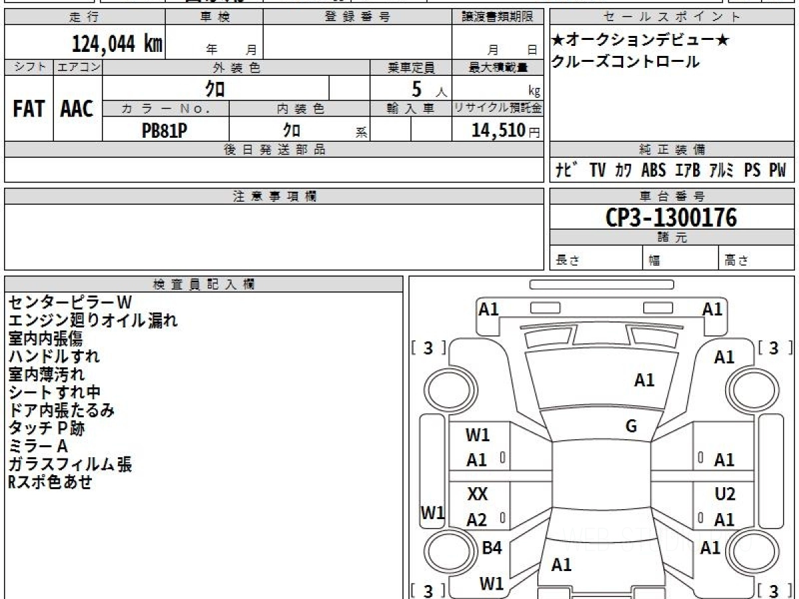Click the 注意事項欄 notes header
Image resolution: width=799 pixels, height=599 pixels.
[x=274, y=196]
